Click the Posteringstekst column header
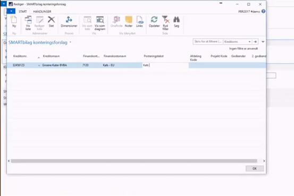Viewport: 294px width, 196px height. click(154, 56)
